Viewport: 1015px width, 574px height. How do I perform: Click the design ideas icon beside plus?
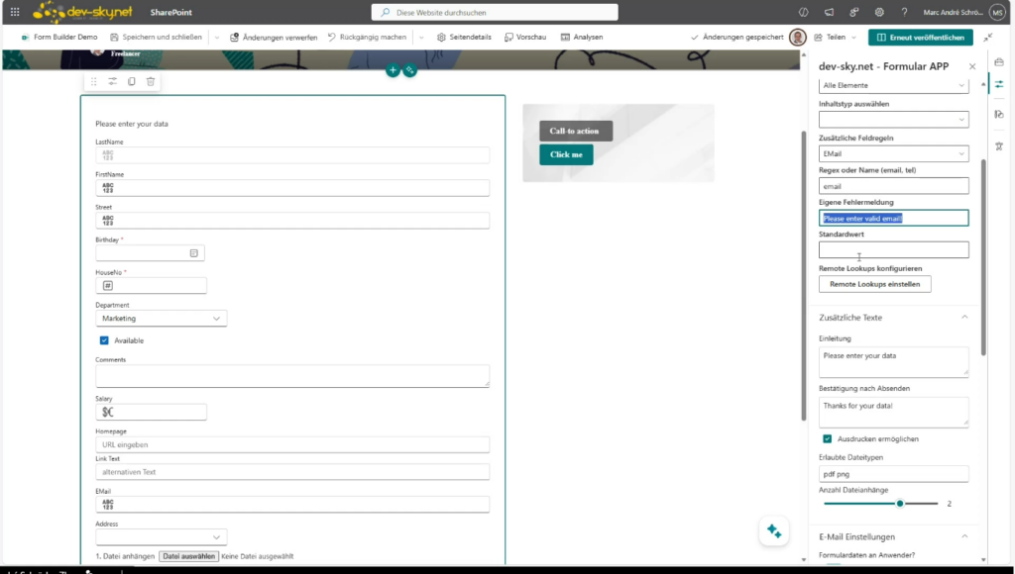point(409,70)
